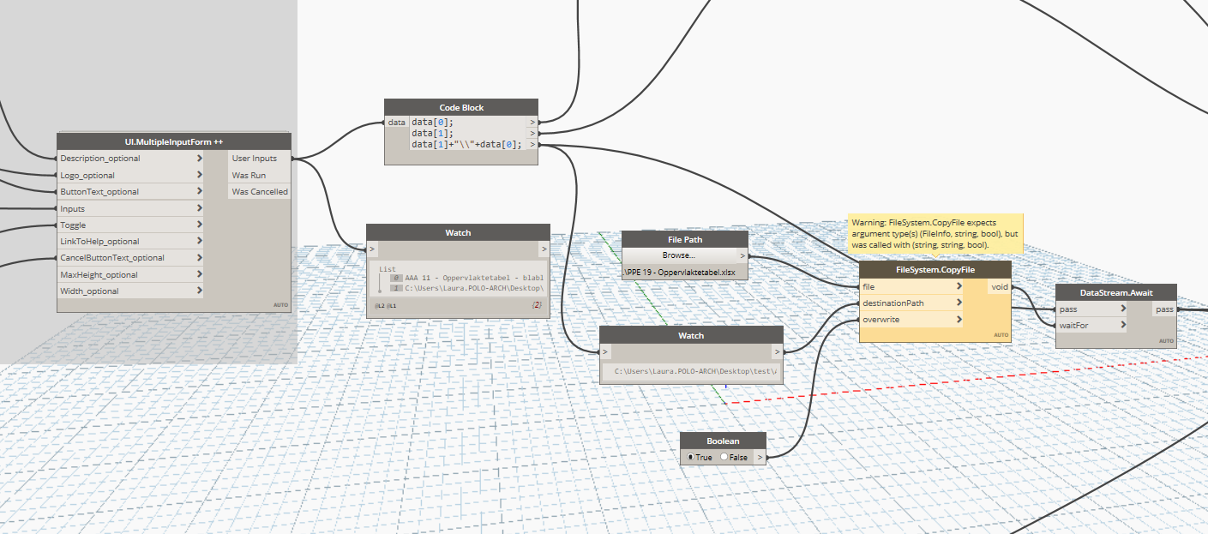Click the FileSystem.CopyFile warning message bubble
Image resolution: width=1208 pixels, height=534 pixels.
pos(935,234)
